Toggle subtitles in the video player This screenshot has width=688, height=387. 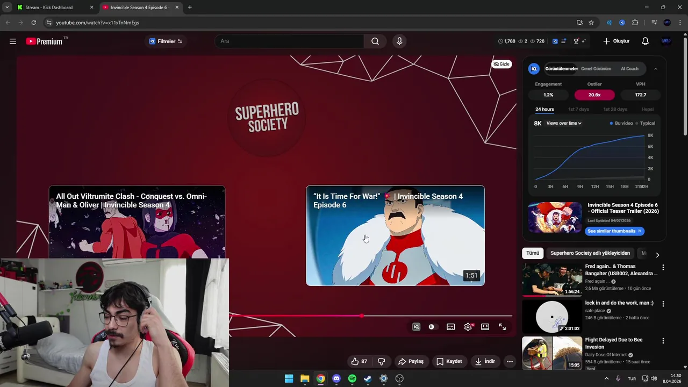pyautogui.click(x=451, y=327)
